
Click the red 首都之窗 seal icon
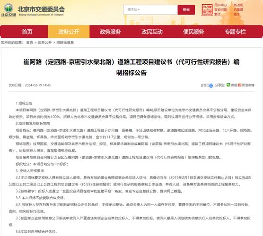point(207,9)
